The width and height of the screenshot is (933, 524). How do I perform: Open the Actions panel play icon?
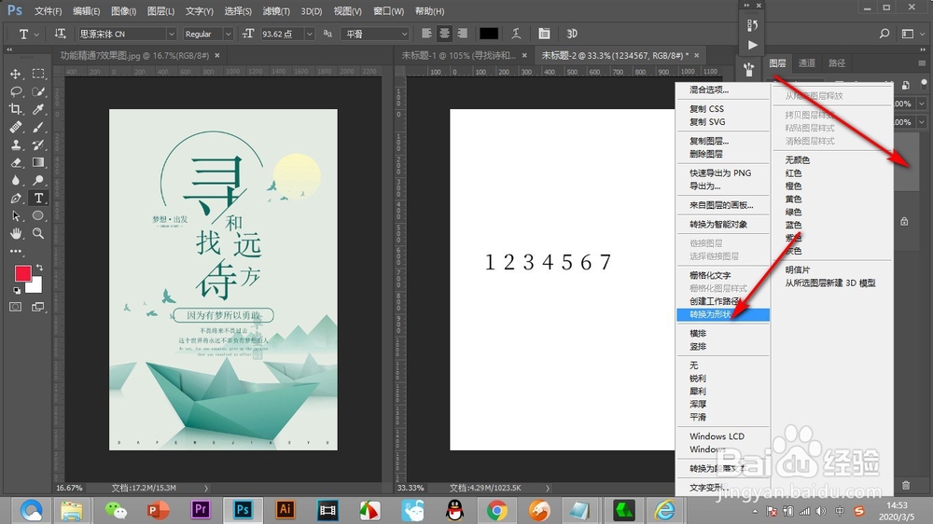pos(752,45)
